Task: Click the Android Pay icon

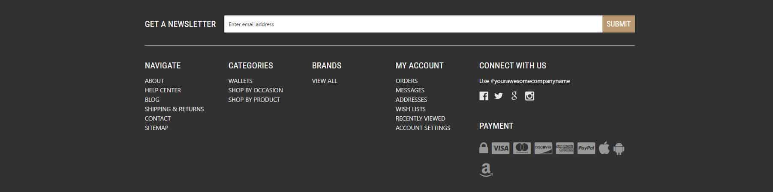Action: tap(619, 148)
